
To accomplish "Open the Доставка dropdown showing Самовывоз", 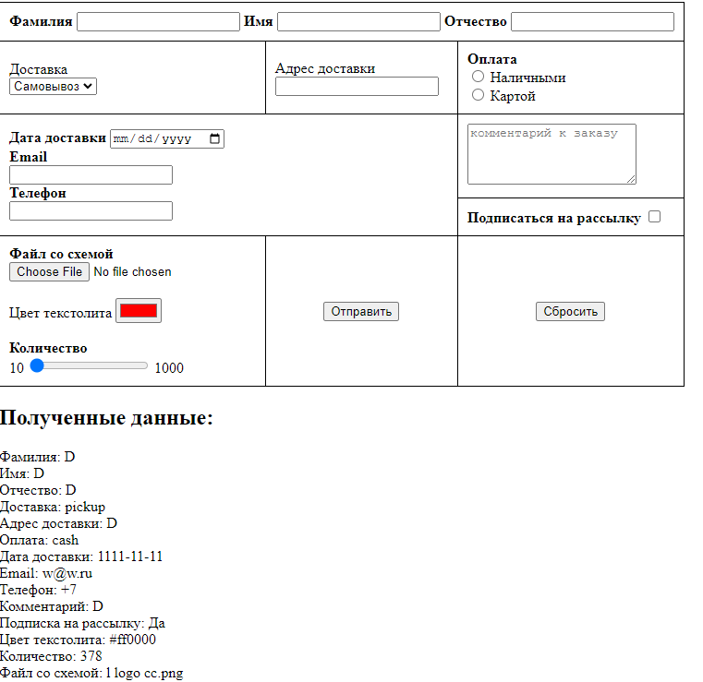I will click(54, 86).
